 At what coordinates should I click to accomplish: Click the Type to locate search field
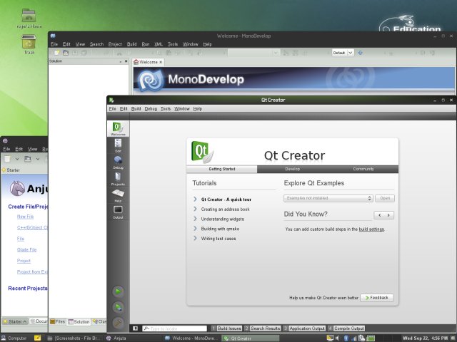(x=175, y=328)
